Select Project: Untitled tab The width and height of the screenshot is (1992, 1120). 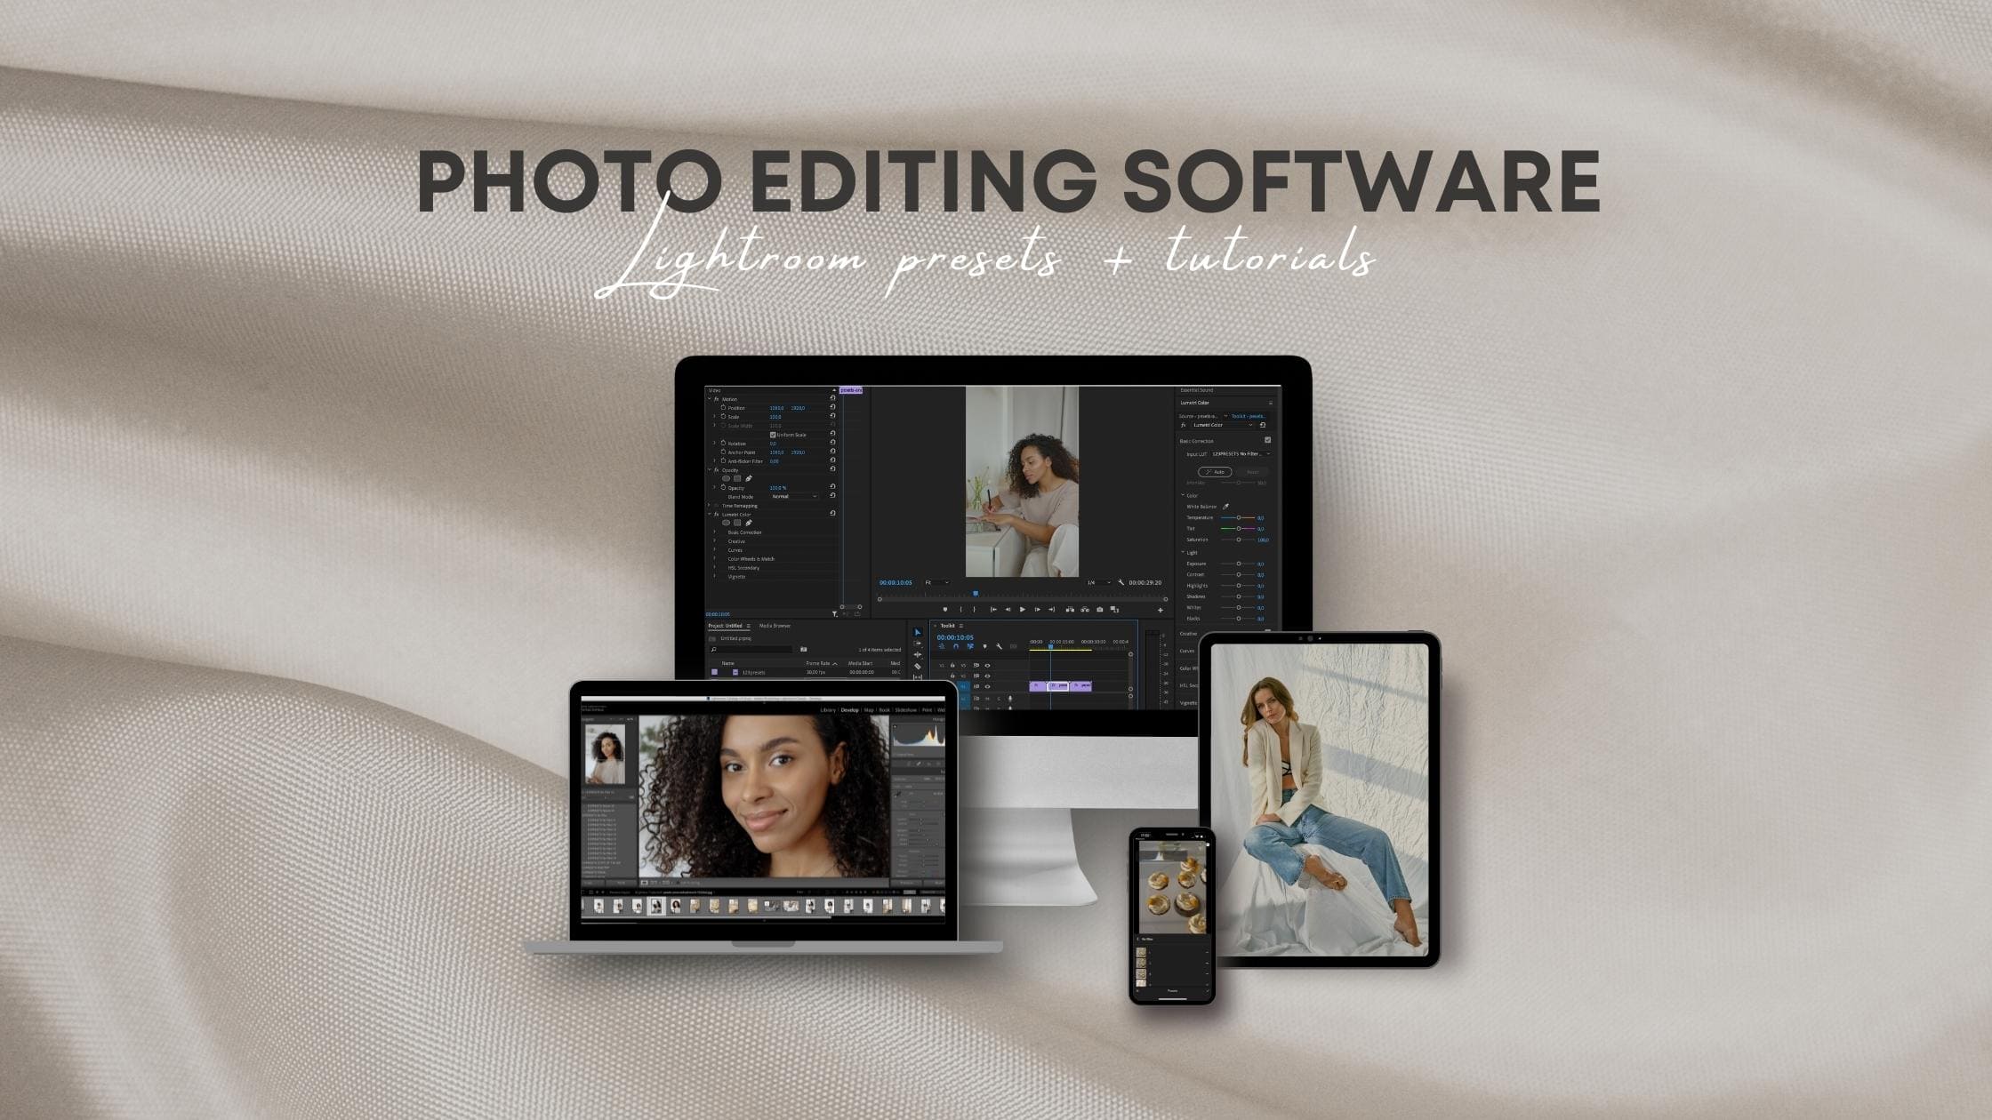(x=725, y=626)
